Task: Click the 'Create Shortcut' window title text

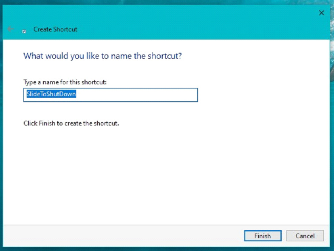Action: [x=55, y=29]
